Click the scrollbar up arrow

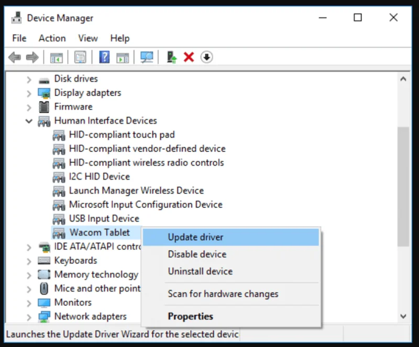tap(403, 79)
